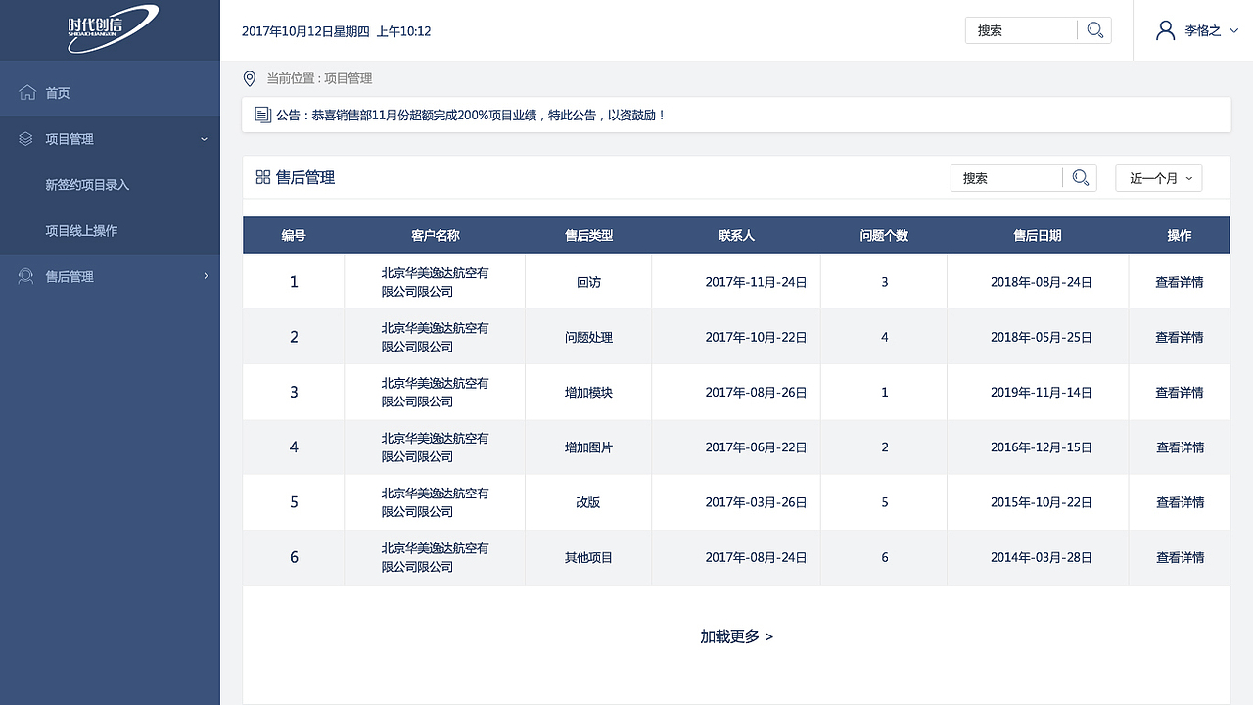Click the date 2014年-03月-28日

(1042, 558)
